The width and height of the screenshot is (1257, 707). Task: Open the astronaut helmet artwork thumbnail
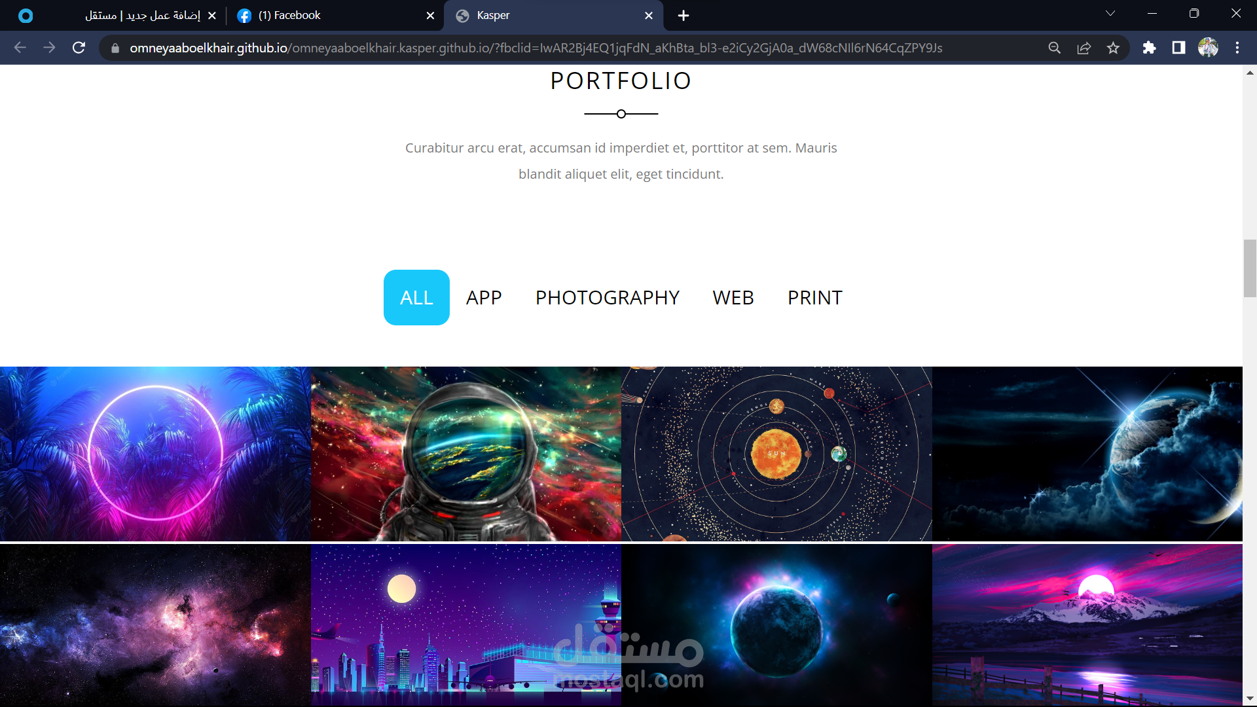(466, 454)
